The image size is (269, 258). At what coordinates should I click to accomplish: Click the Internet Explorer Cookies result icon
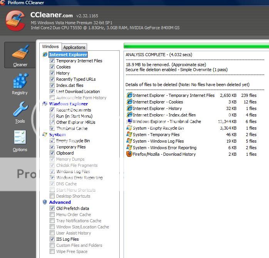(129, 102)
